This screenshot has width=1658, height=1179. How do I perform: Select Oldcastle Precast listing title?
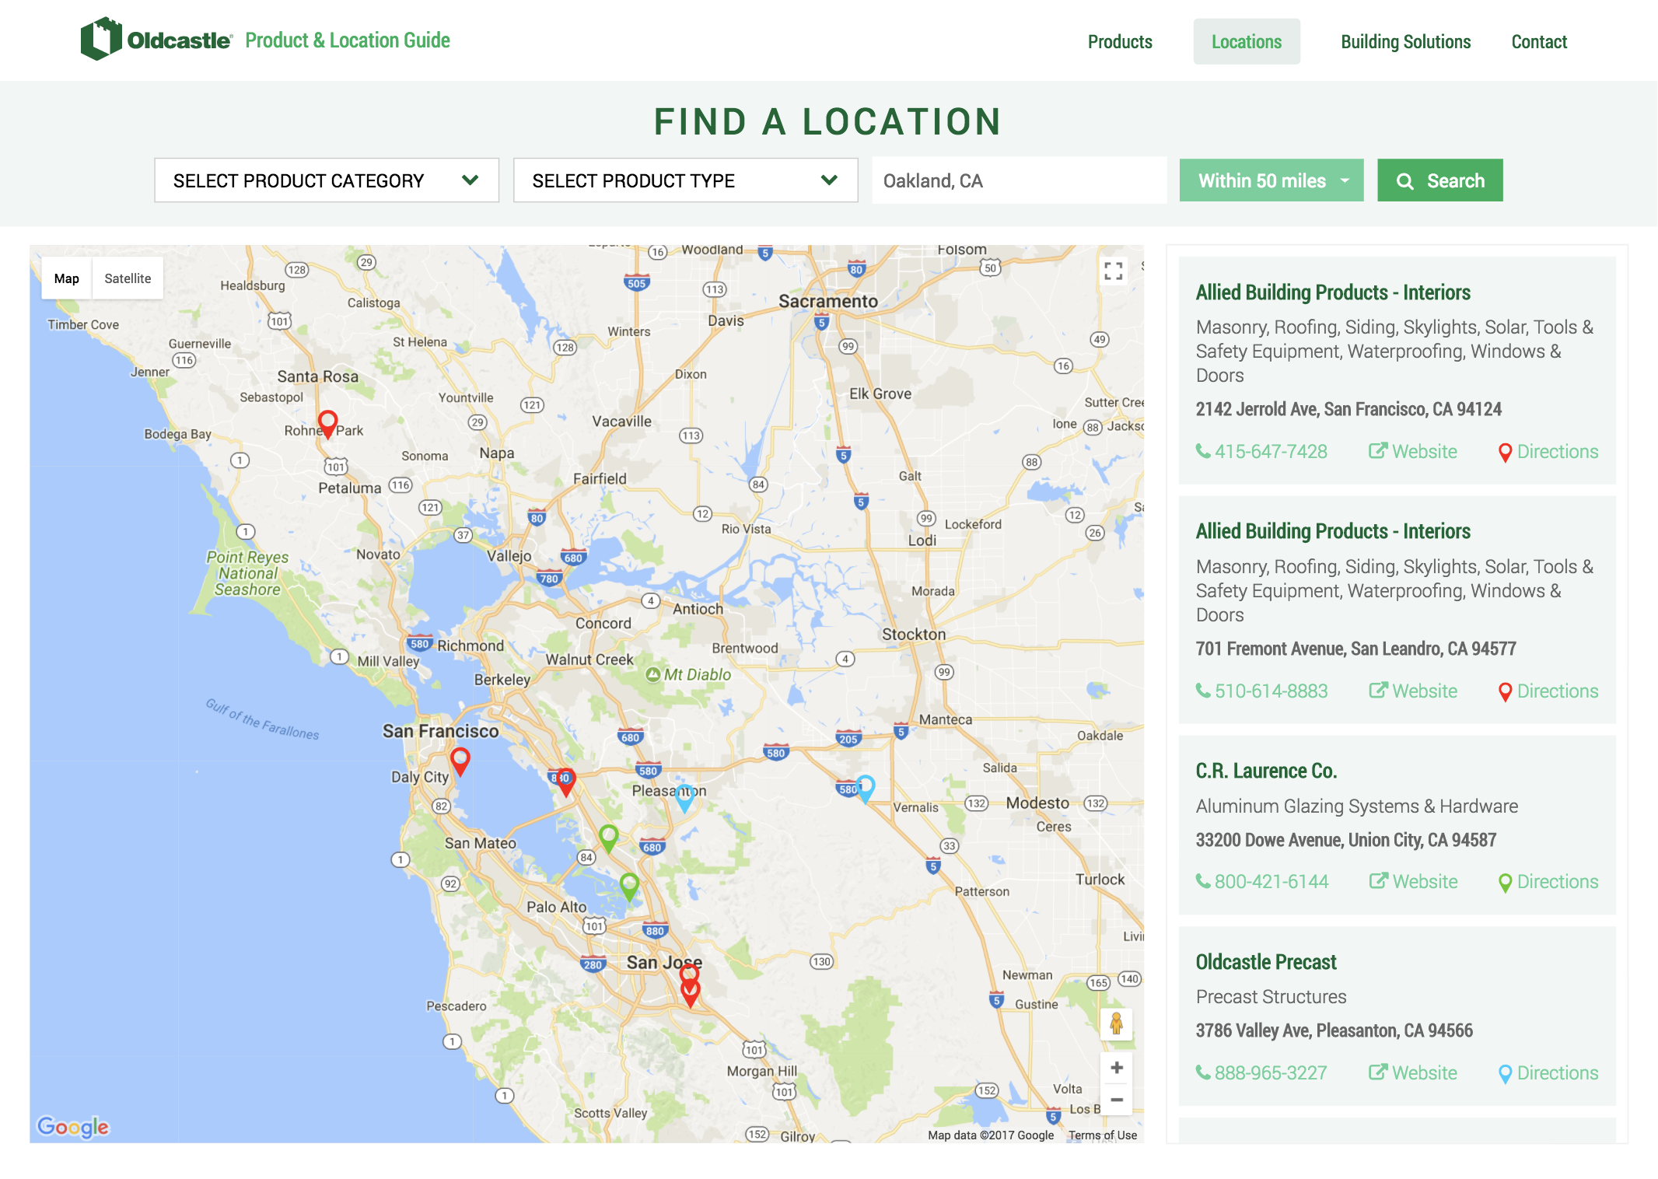point(1266,962)
